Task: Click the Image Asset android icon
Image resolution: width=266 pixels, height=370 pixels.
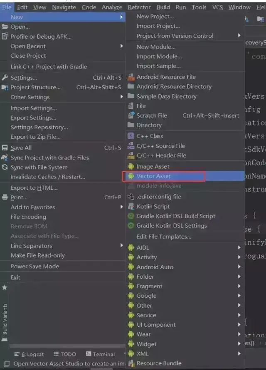Action: click(x=131, y=167)
